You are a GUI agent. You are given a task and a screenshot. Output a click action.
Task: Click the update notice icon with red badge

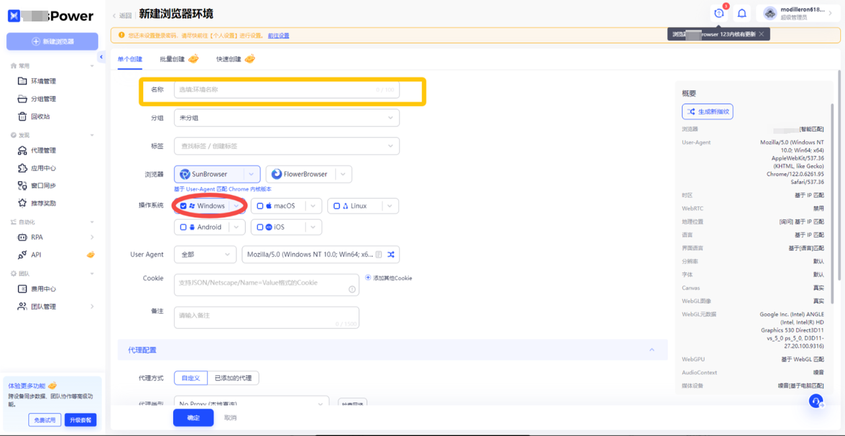click(720, 13)
